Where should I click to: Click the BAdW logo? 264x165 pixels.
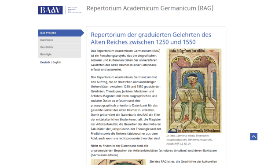tap(50, 10)
